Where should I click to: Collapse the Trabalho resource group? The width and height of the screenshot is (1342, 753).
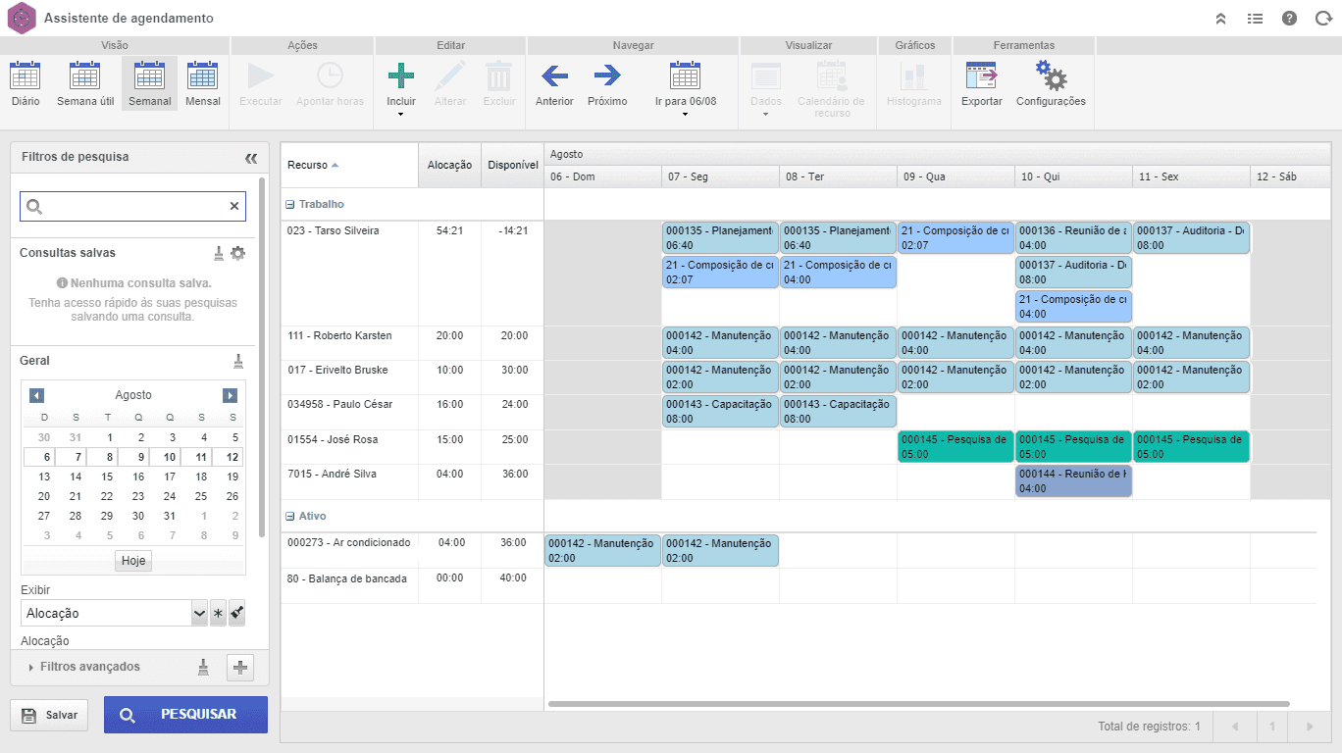289,204
